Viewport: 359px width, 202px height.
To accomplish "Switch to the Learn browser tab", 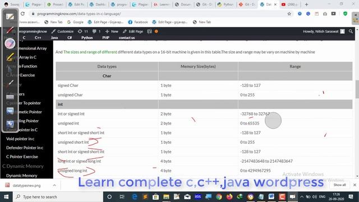I will (162, 4).
